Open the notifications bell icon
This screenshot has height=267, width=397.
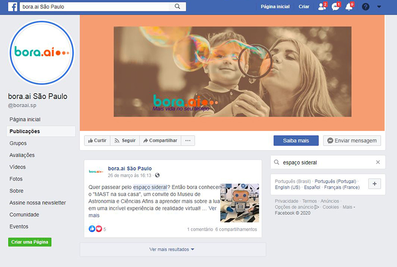(349, 6)
